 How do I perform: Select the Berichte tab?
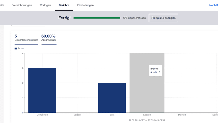64,5
